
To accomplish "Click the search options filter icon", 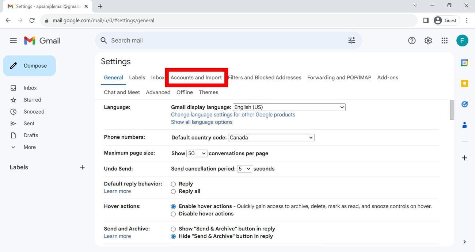I will click(351, 41).
